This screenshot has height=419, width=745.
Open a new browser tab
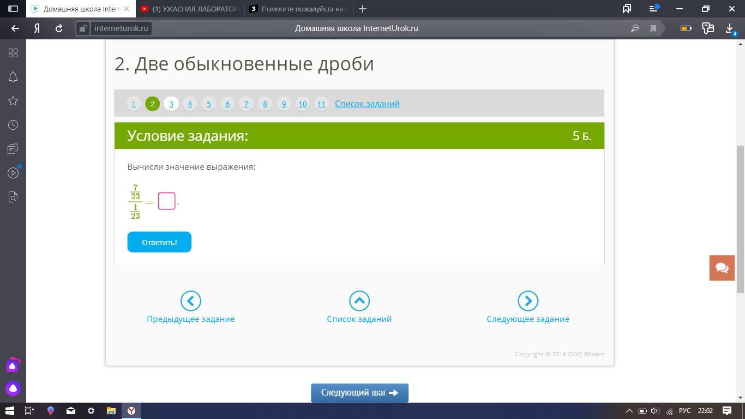click(x=363, y=9)
